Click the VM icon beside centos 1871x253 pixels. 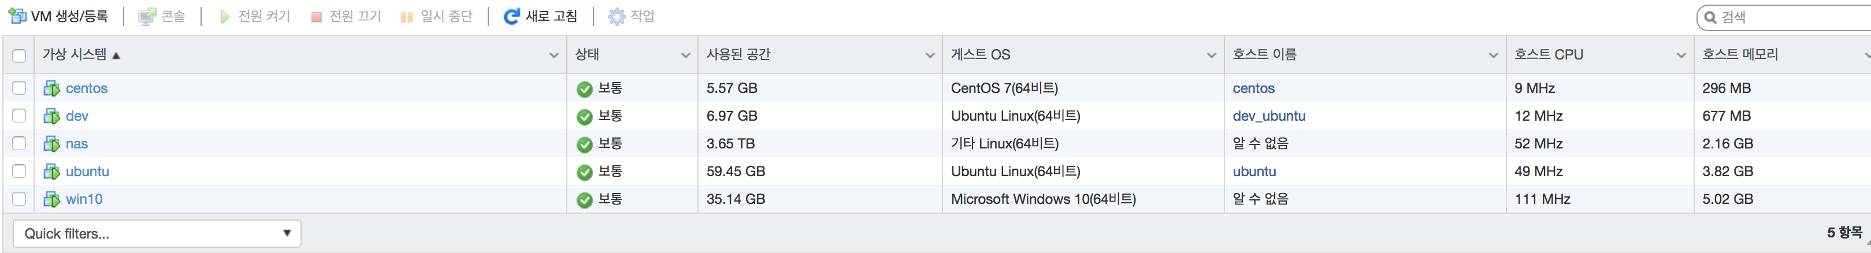(51, 88)
